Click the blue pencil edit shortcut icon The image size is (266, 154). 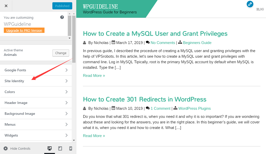(250, 4)
